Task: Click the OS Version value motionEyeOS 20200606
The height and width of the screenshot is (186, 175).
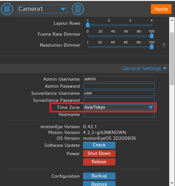Action: (109, 138)
